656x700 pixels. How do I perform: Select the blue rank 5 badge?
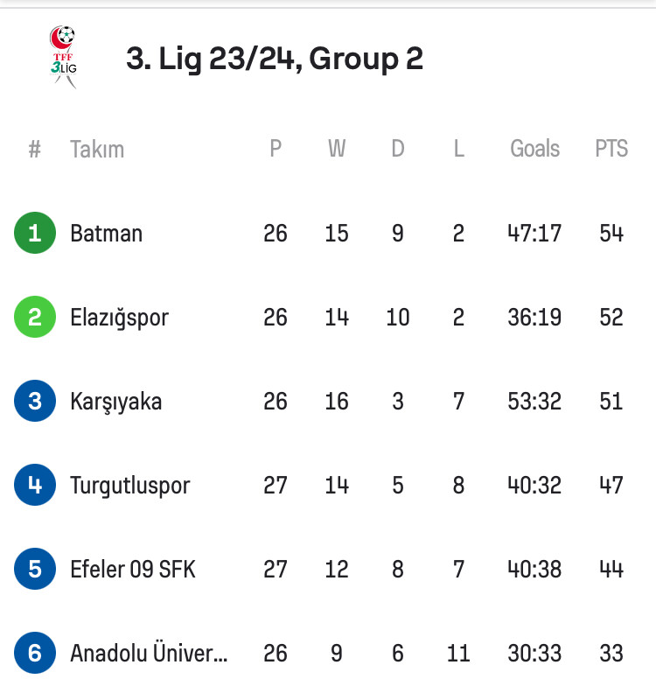pyautogui.click(x=35, y=568)
